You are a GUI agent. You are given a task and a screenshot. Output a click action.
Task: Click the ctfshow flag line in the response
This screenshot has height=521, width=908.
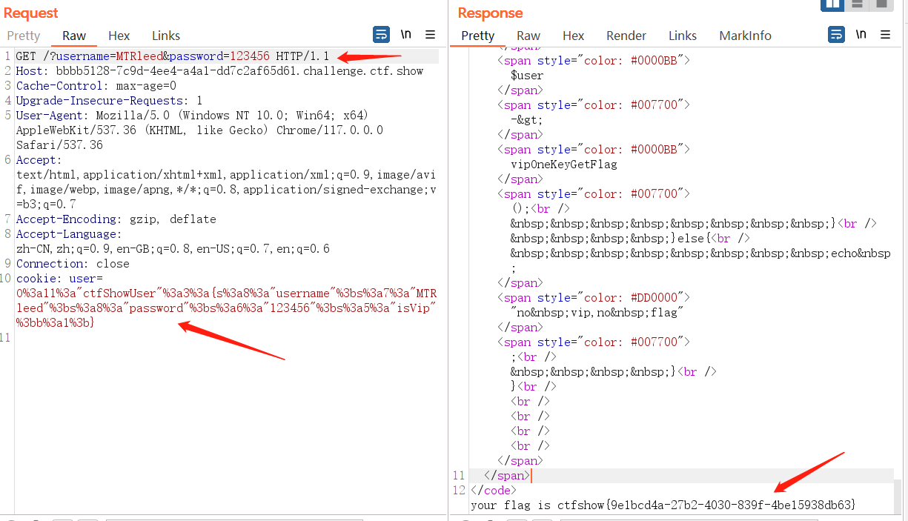coord(663,505)
